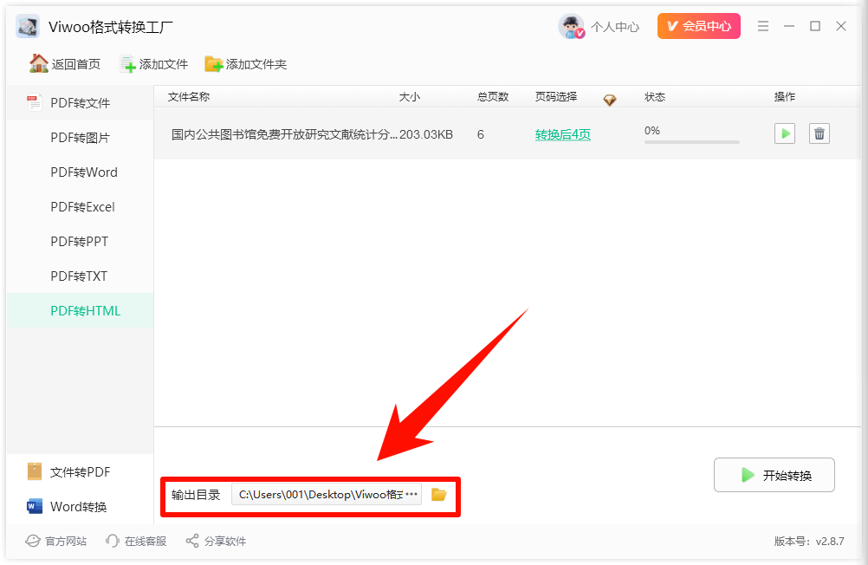Click the version number v2.8.7

tap(830, 542)
